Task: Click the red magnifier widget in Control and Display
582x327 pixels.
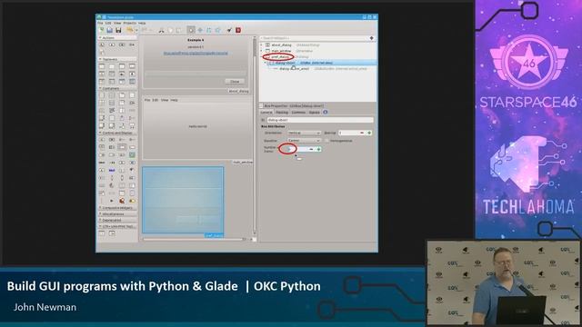Action: coord(122,201)
